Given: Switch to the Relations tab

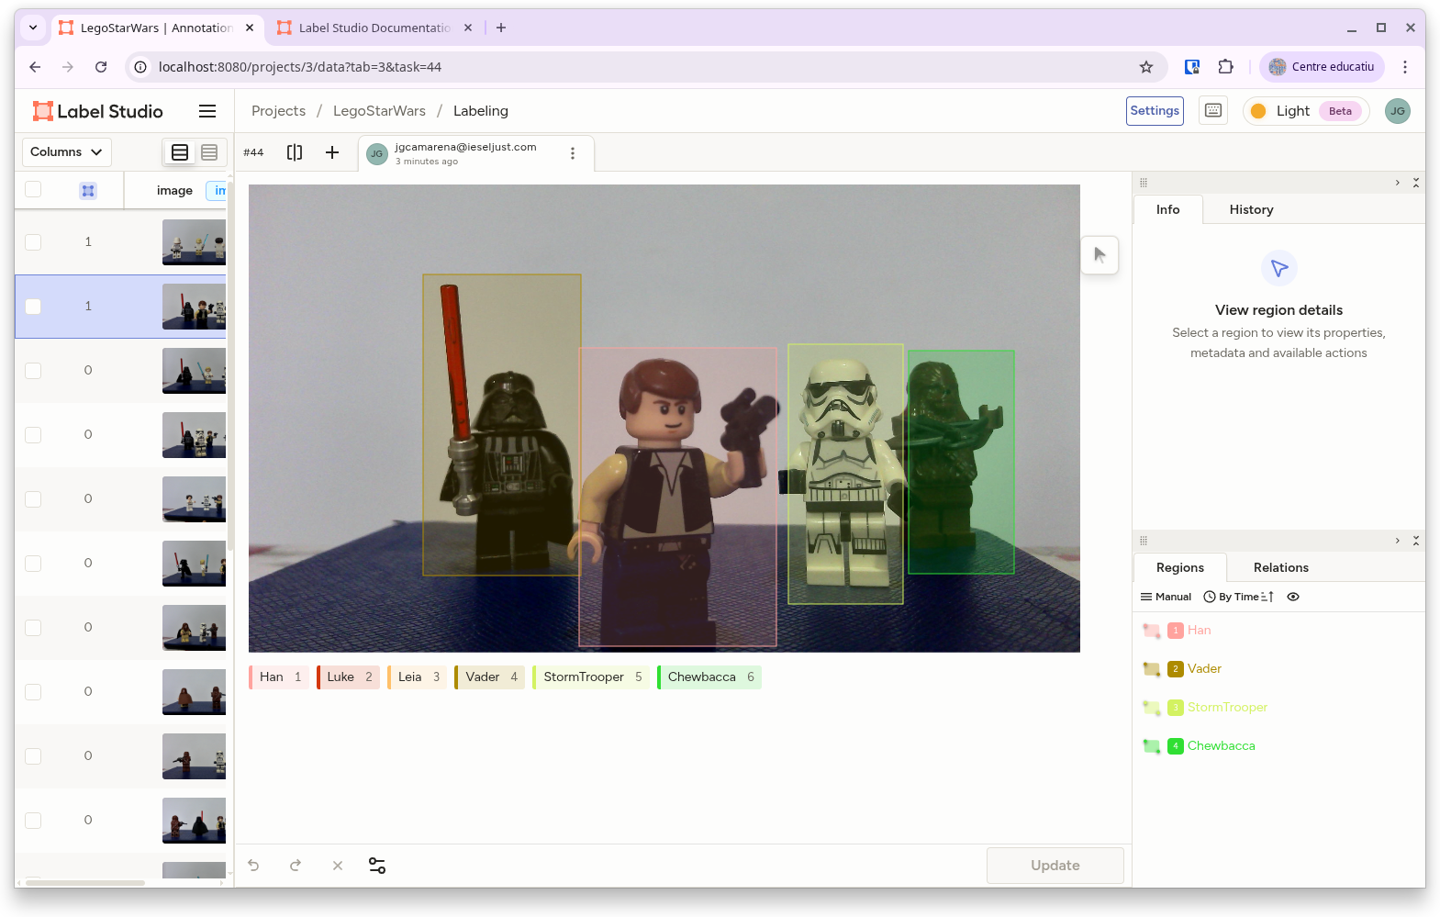Looking at the screenshot, I should point(1280,567).
